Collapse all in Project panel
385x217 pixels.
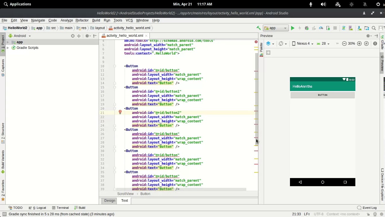point(79,36)
